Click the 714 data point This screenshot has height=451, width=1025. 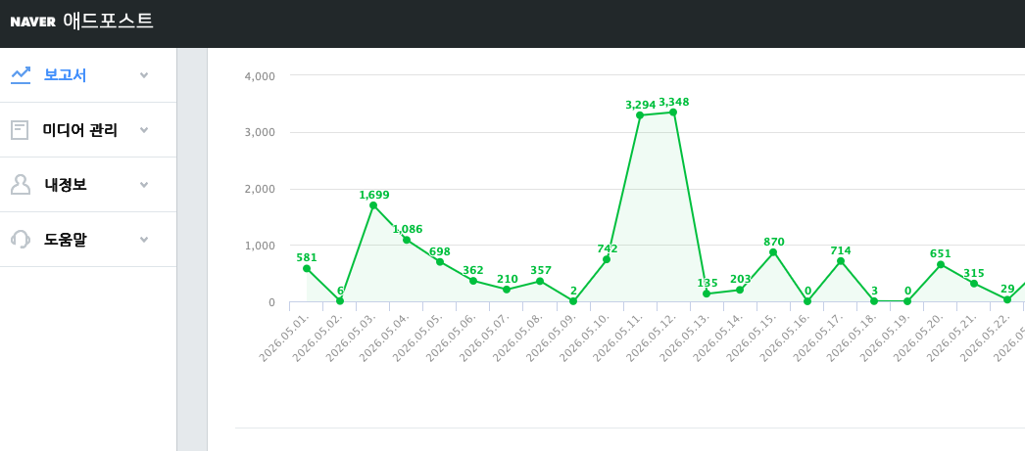tap(841, 261)
